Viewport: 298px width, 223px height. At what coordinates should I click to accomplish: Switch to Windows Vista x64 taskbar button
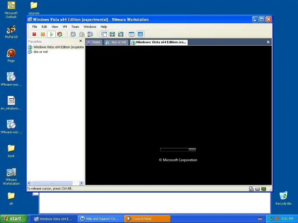coord(54,219)
